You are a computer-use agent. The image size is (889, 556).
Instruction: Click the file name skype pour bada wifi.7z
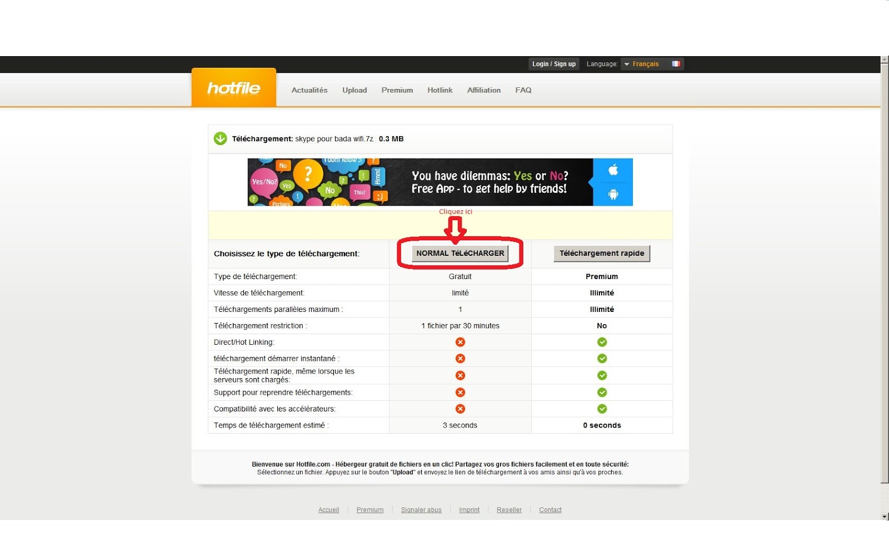334,139
